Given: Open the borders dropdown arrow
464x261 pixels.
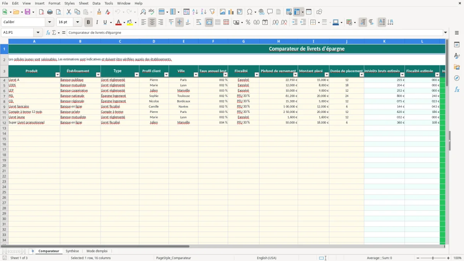Looking at the screenshot, I should click(318, 22).
